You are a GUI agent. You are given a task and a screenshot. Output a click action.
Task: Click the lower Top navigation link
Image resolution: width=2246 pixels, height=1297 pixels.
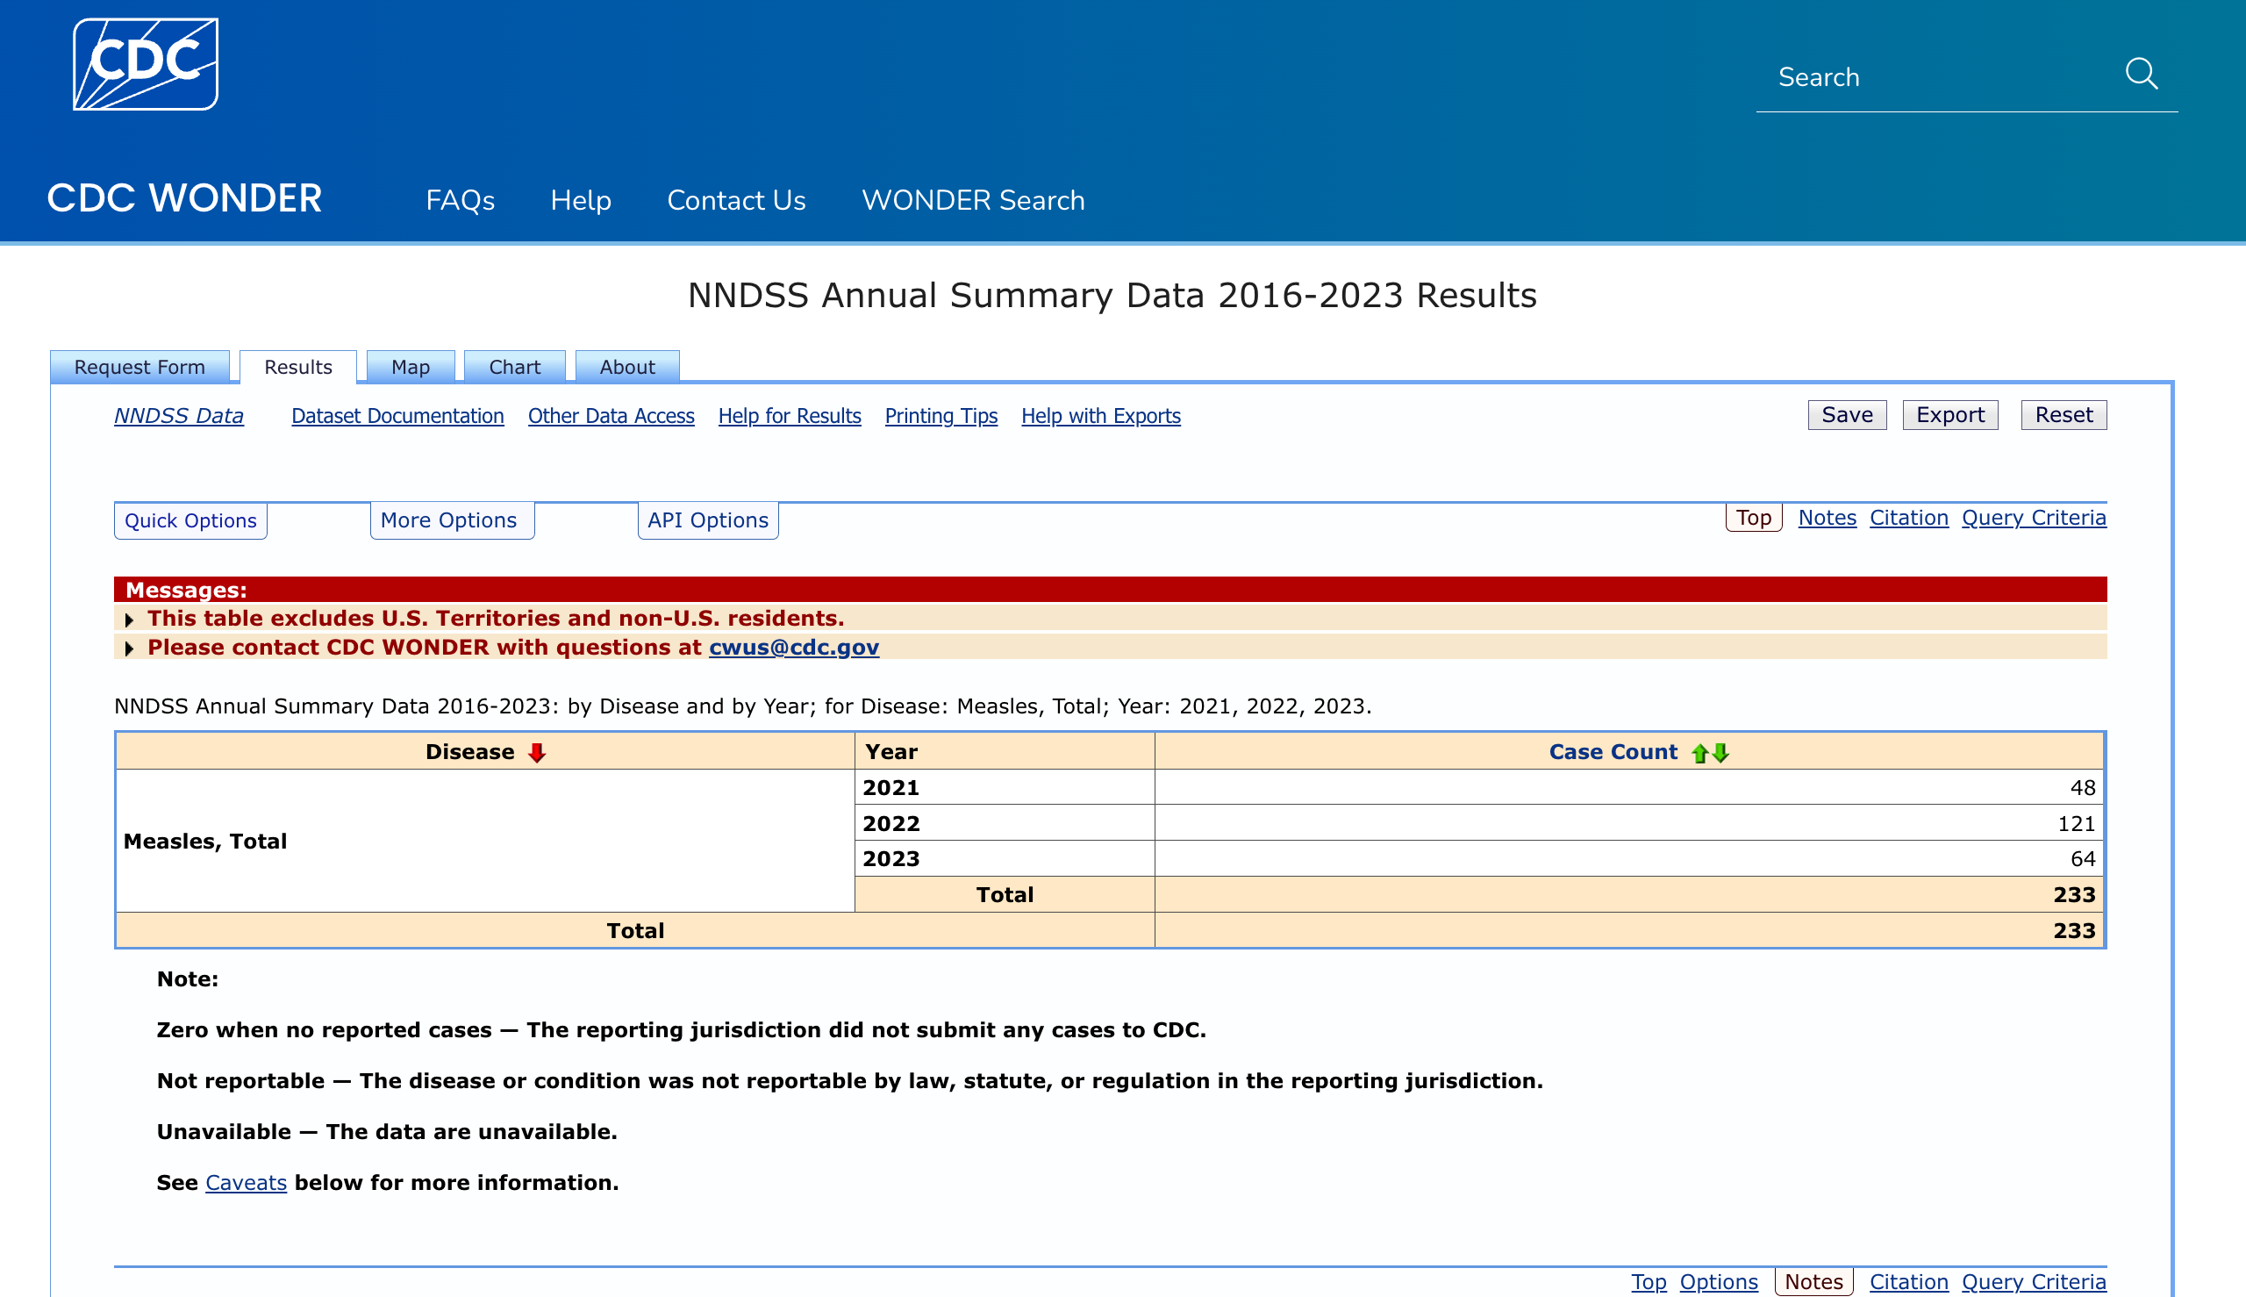click(1649, 1282)
